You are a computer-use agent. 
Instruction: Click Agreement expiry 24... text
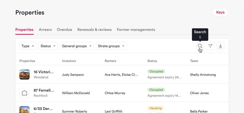[x=164, y=77]
